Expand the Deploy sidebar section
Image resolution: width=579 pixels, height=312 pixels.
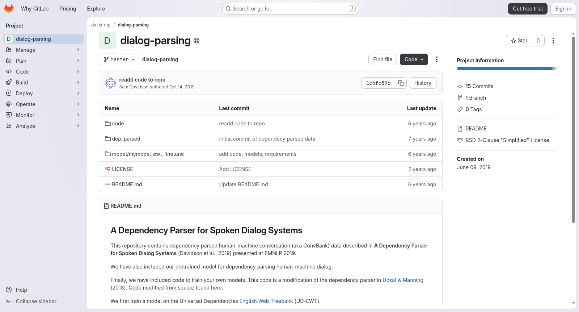[78, 93]
